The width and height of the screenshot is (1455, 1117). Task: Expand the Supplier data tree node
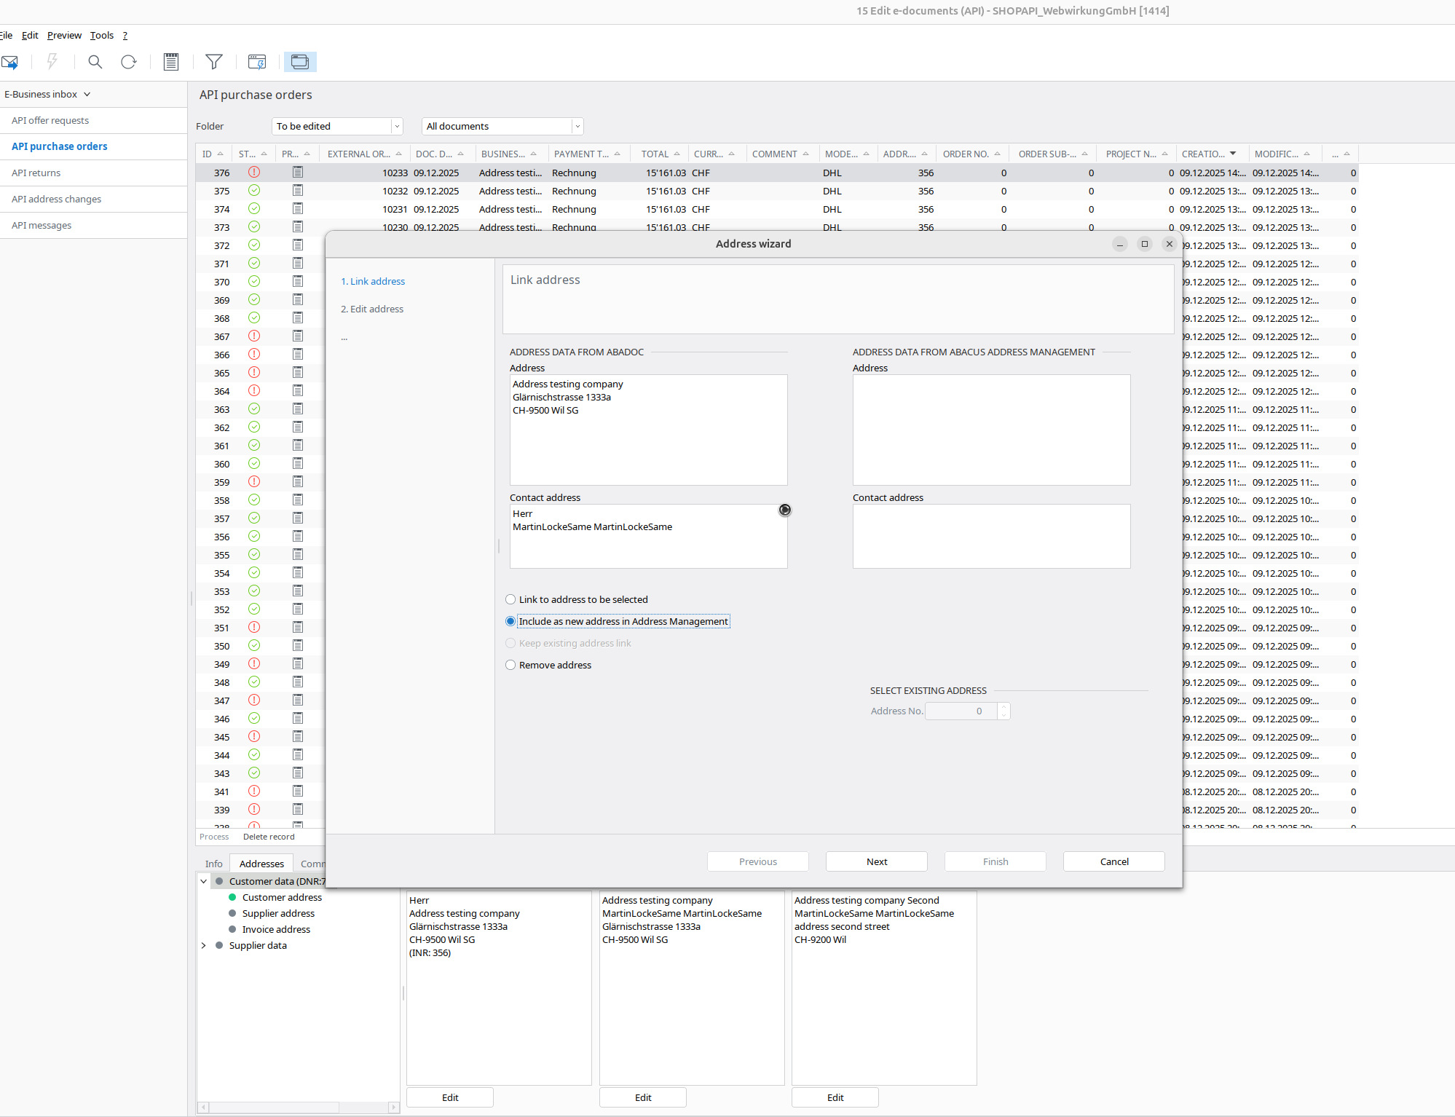[204, 945]
